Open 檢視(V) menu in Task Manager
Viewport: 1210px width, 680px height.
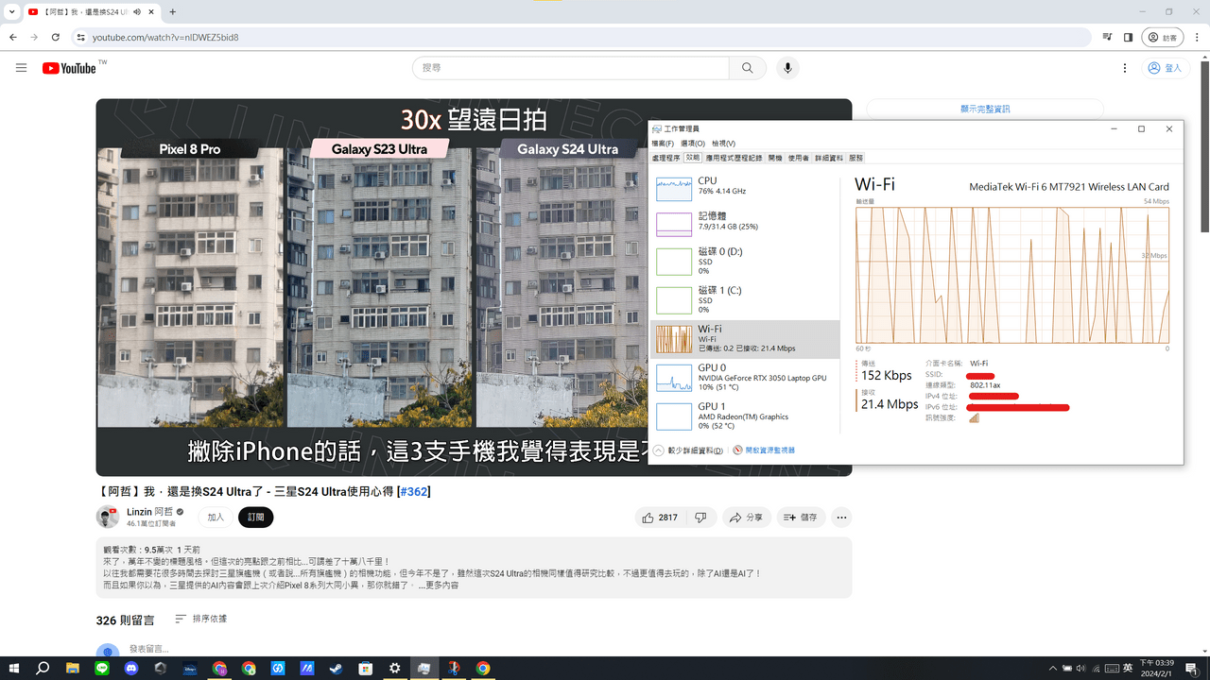point(724,144)
